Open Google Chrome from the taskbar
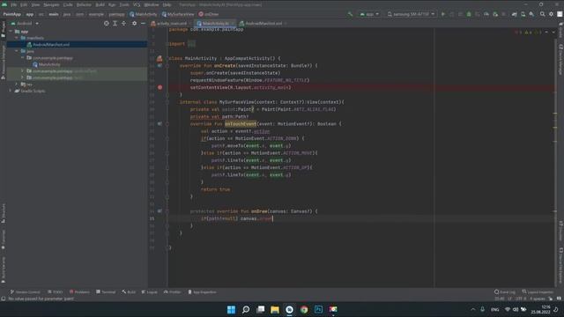This screenshot has height=317, width=564. tap(304, 309)
